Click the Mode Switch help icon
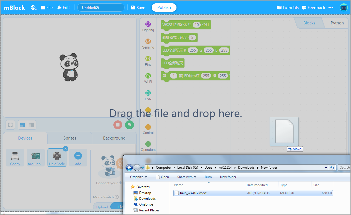 coord(117,197)
